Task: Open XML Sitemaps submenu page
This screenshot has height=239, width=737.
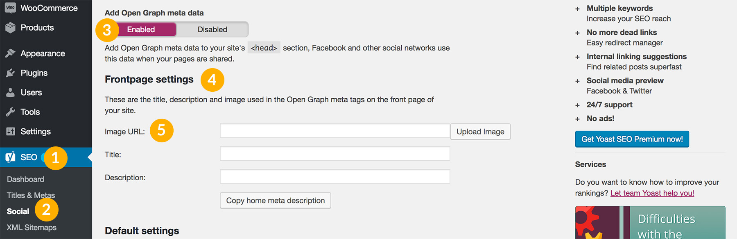Action: pyautogui.click(x=32, y=228)
